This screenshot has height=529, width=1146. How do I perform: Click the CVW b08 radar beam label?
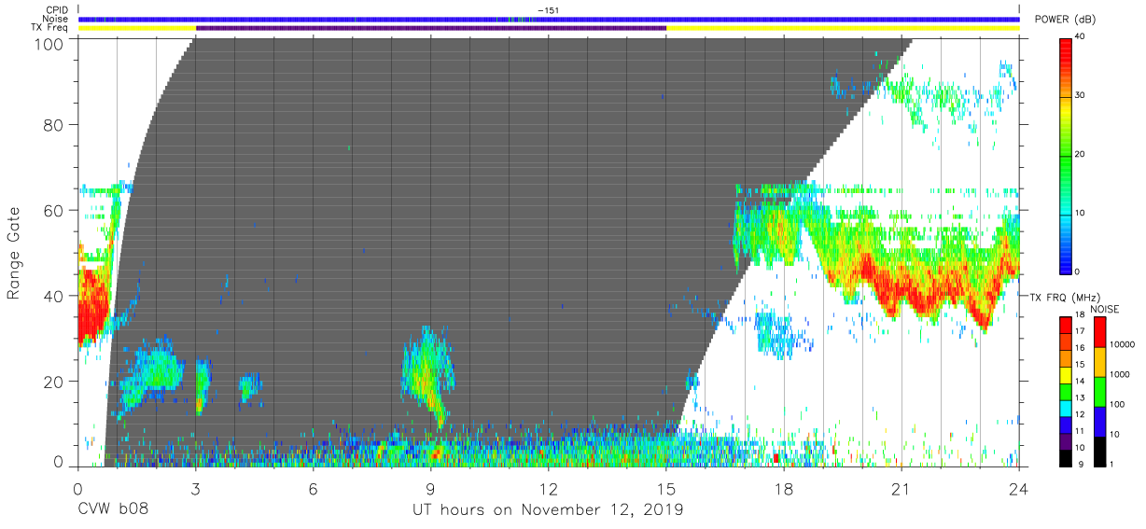[112, 510]
